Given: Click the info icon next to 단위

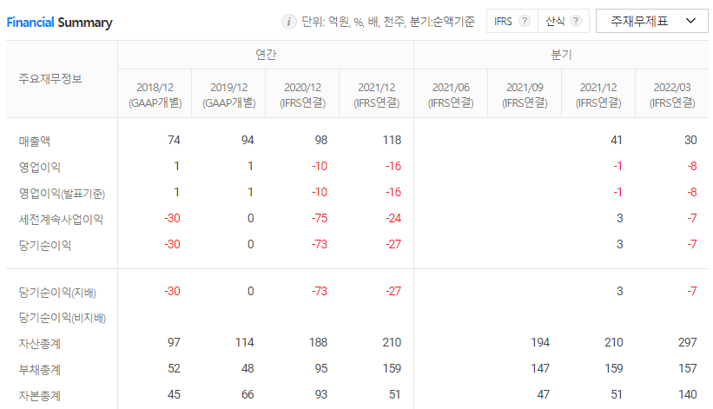Looking at the screenshot, I should [x=288, y=22].
